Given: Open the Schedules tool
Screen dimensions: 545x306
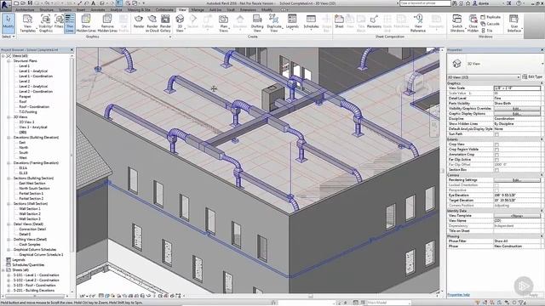Looking at the screenshot, I should pyautogui.click(x=311, y=21).
